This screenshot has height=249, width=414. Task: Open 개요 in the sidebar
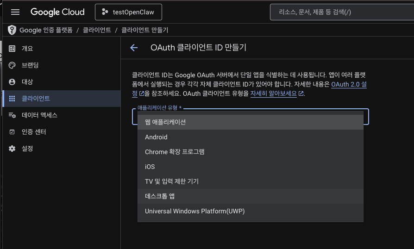pos(62,49)
